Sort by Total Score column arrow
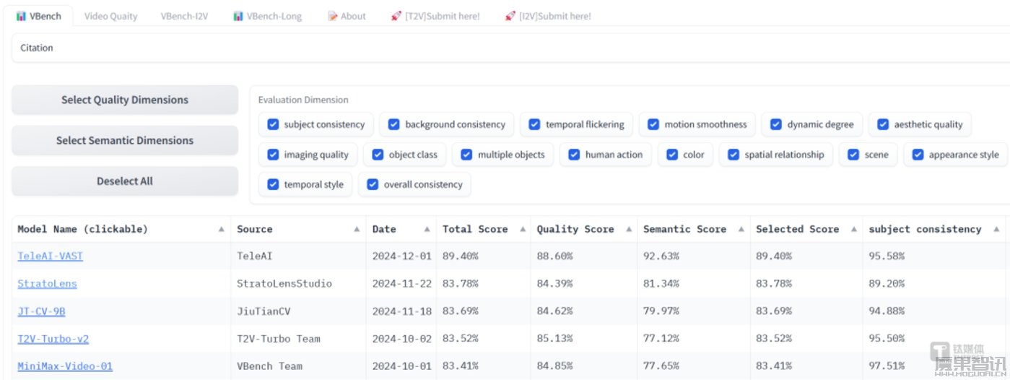 [x=521, y=229]
